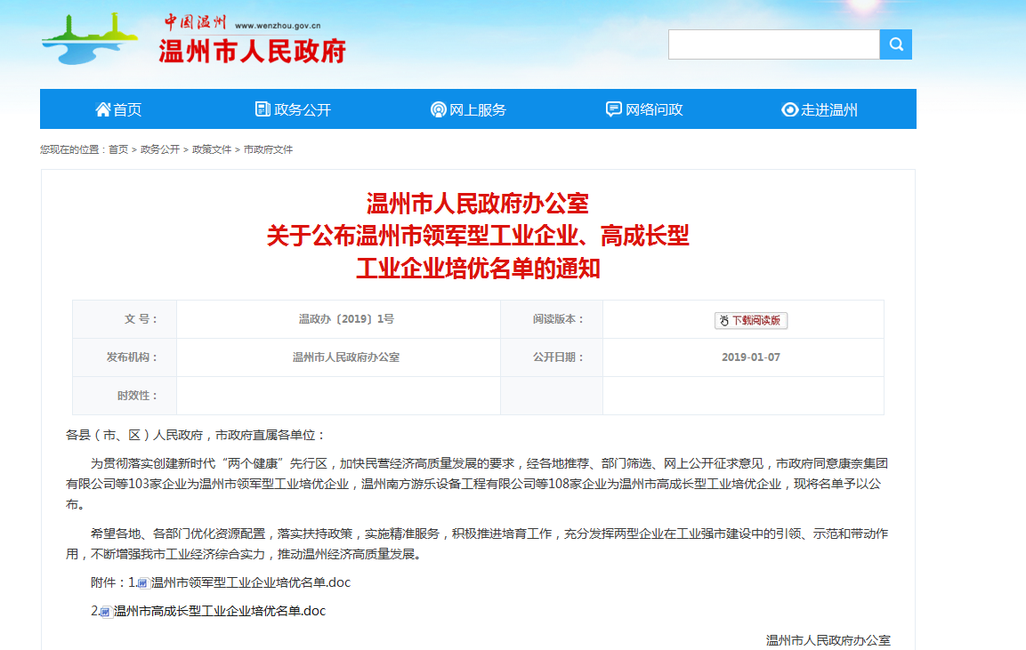
Task: Open the 政务公开 navigation menu
Action: click(x=303, y=109)
